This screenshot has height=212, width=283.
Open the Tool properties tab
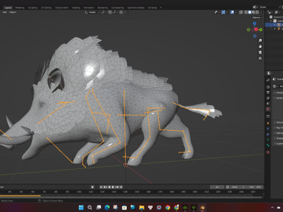[268, 80]
